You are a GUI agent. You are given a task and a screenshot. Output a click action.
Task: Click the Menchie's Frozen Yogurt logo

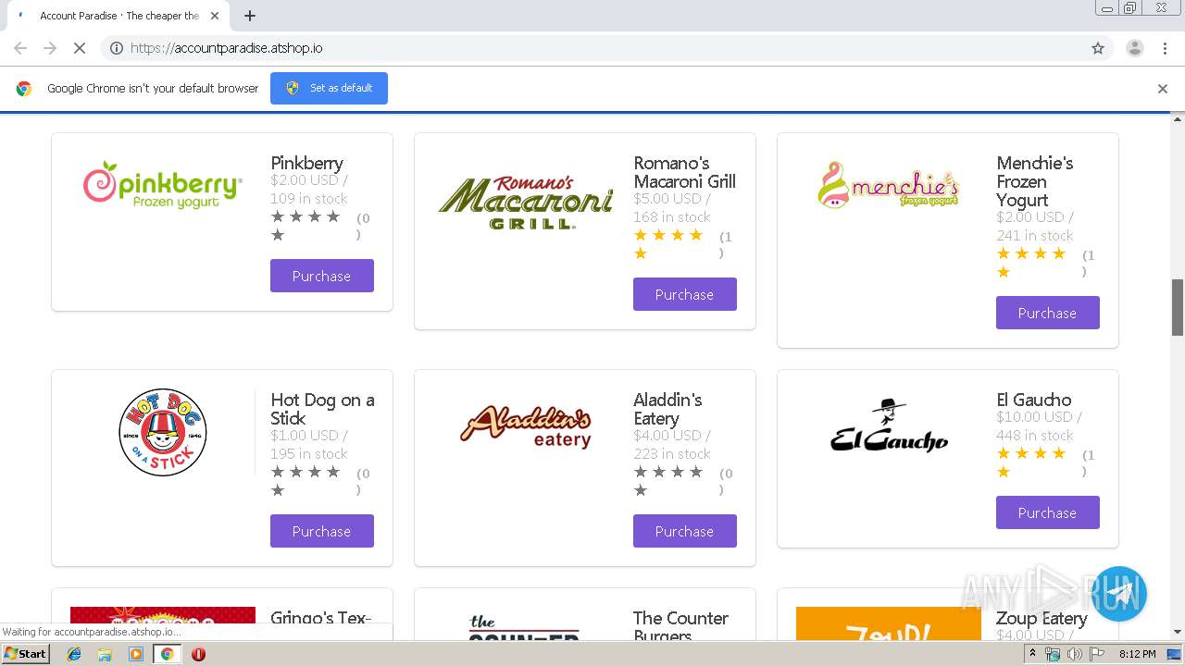click(889, 184)
